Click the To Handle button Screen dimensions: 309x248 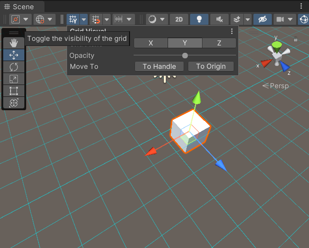159,67
